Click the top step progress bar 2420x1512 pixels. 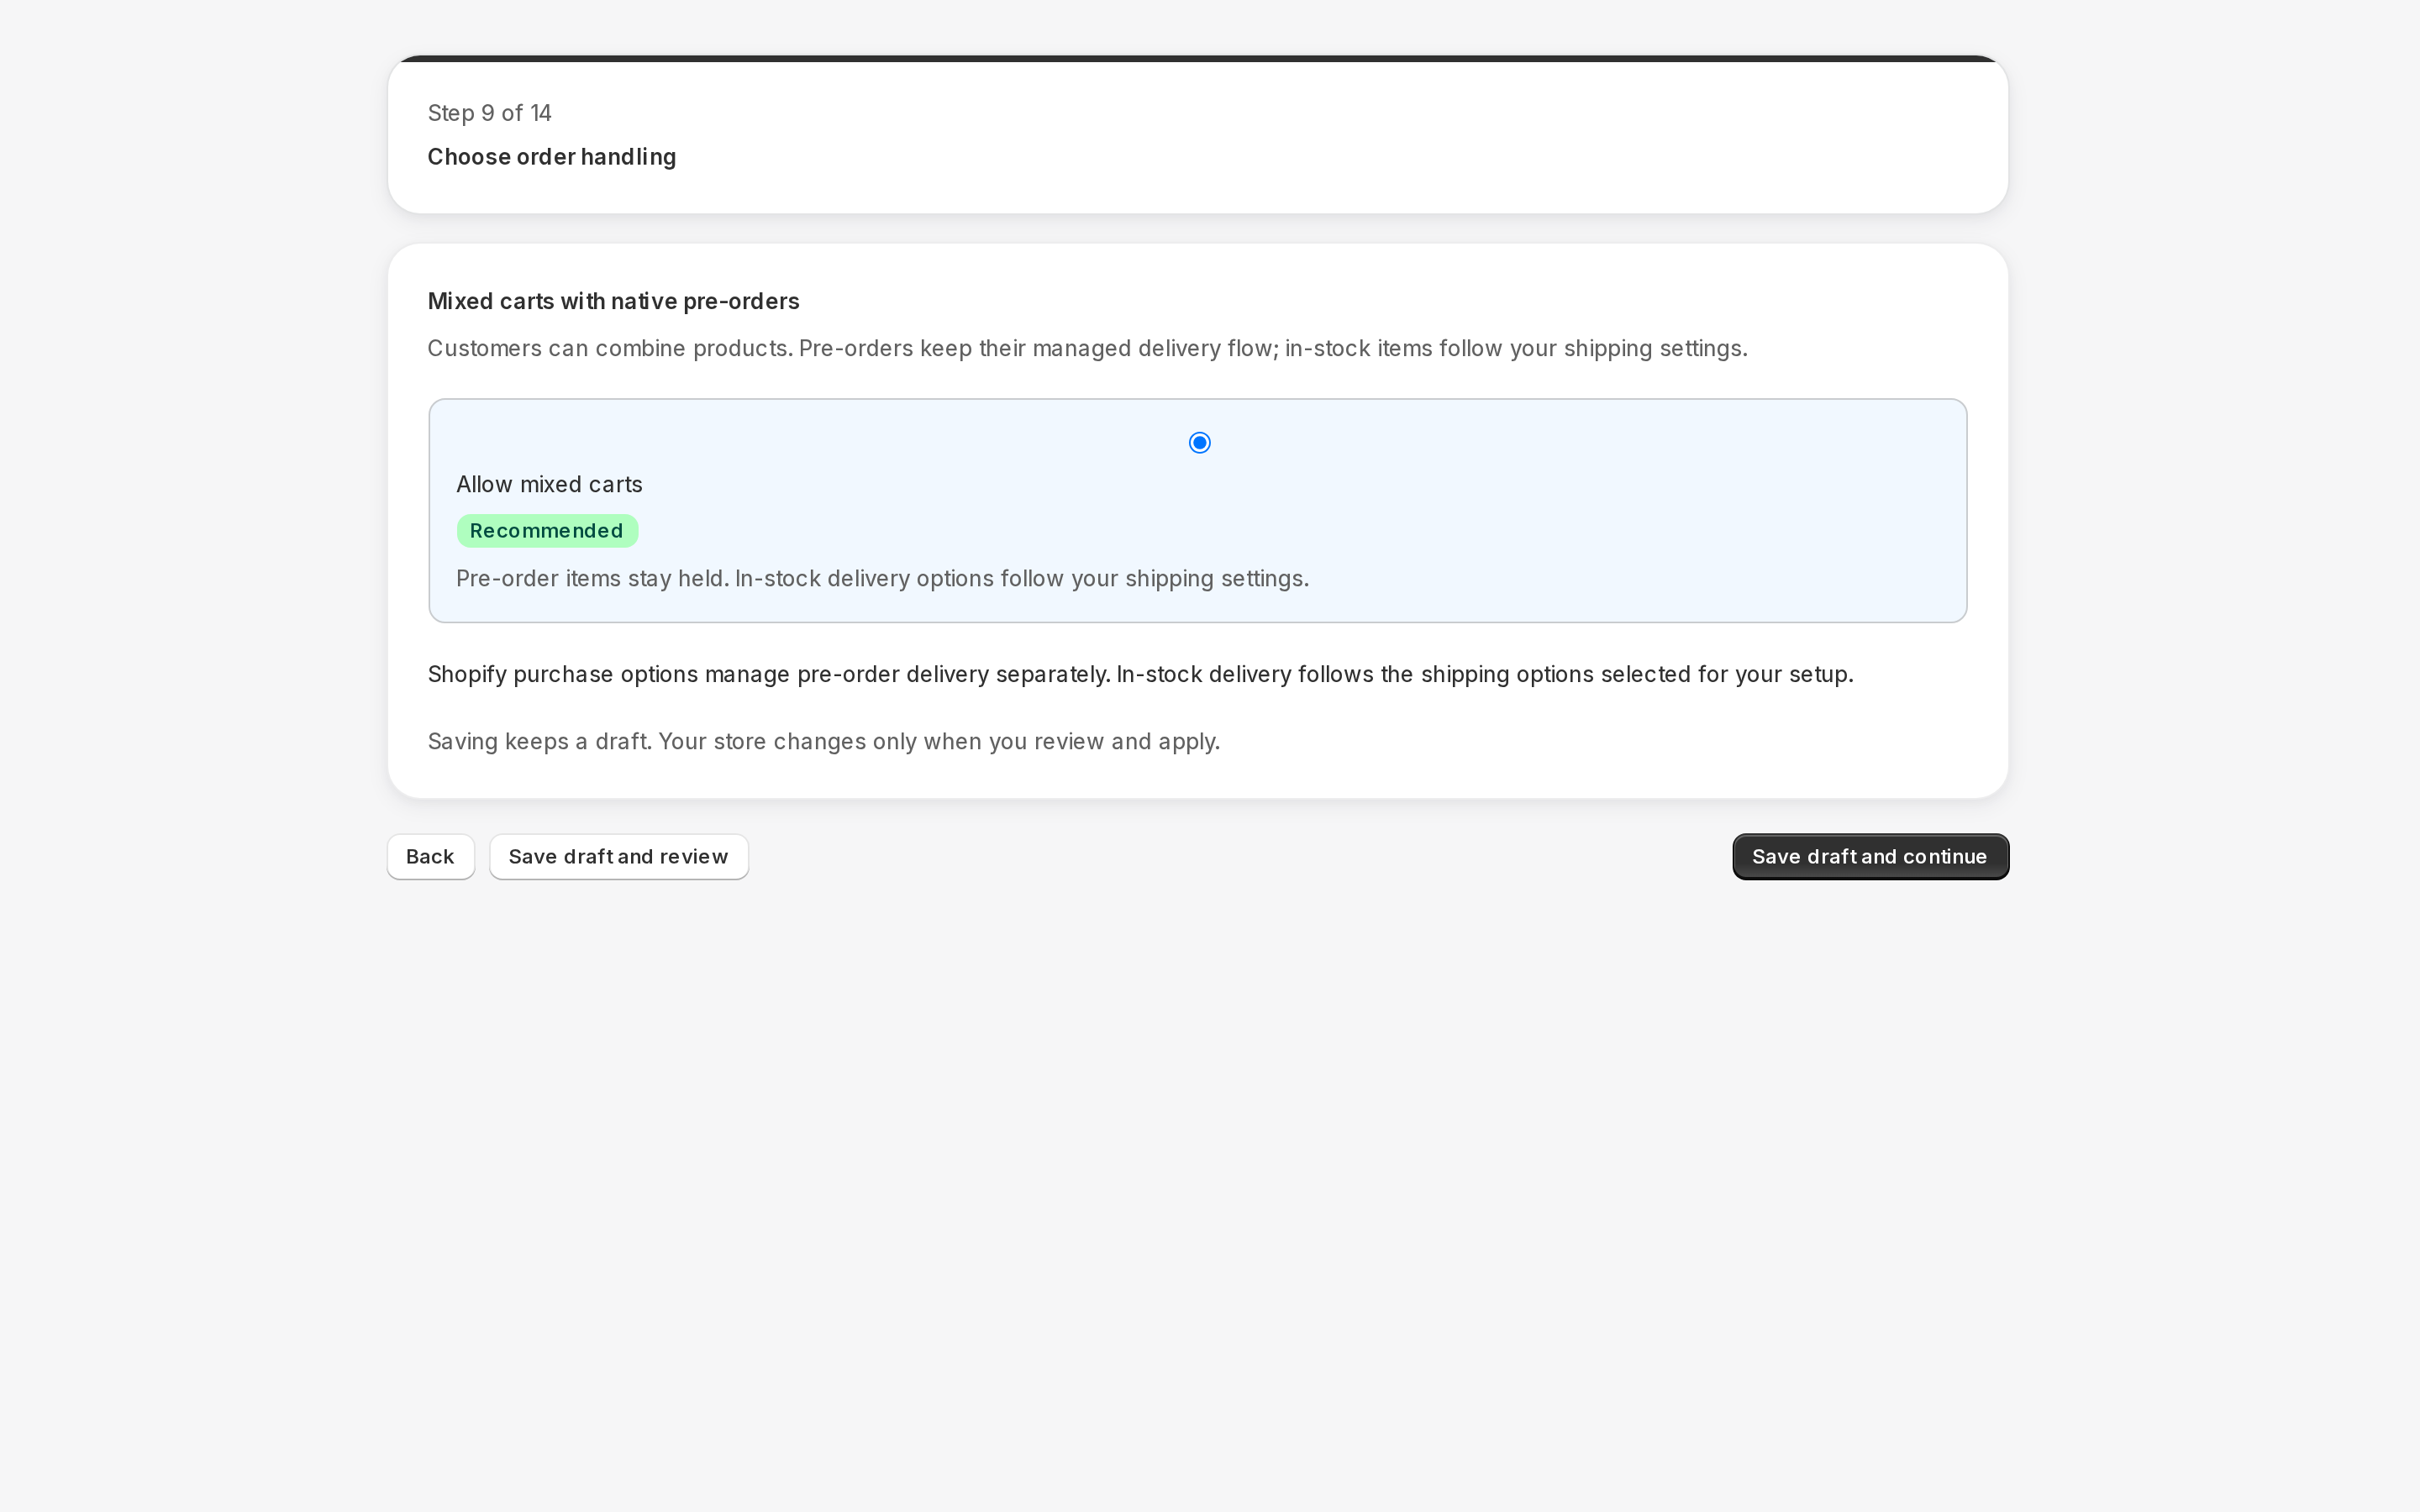[x=1198, y=59]
